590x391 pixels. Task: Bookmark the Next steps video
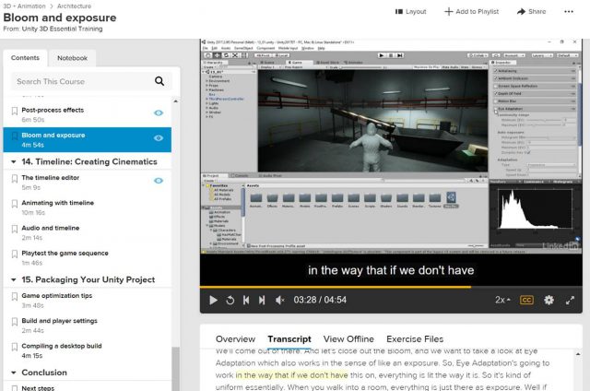15,387
